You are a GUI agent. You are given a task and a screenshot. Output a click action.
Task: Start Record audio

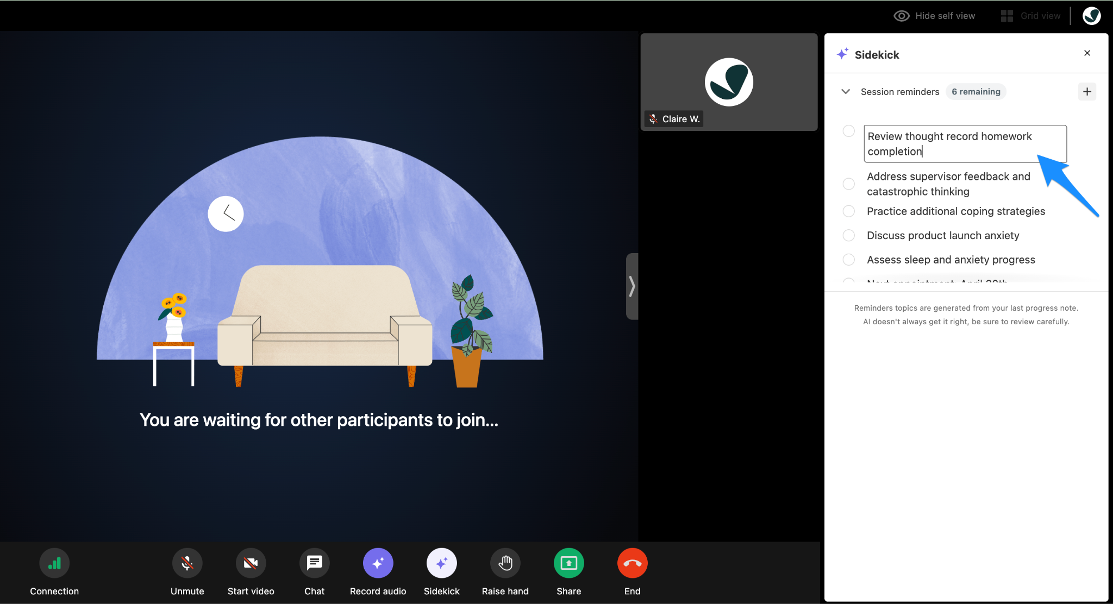click(378, 563)
